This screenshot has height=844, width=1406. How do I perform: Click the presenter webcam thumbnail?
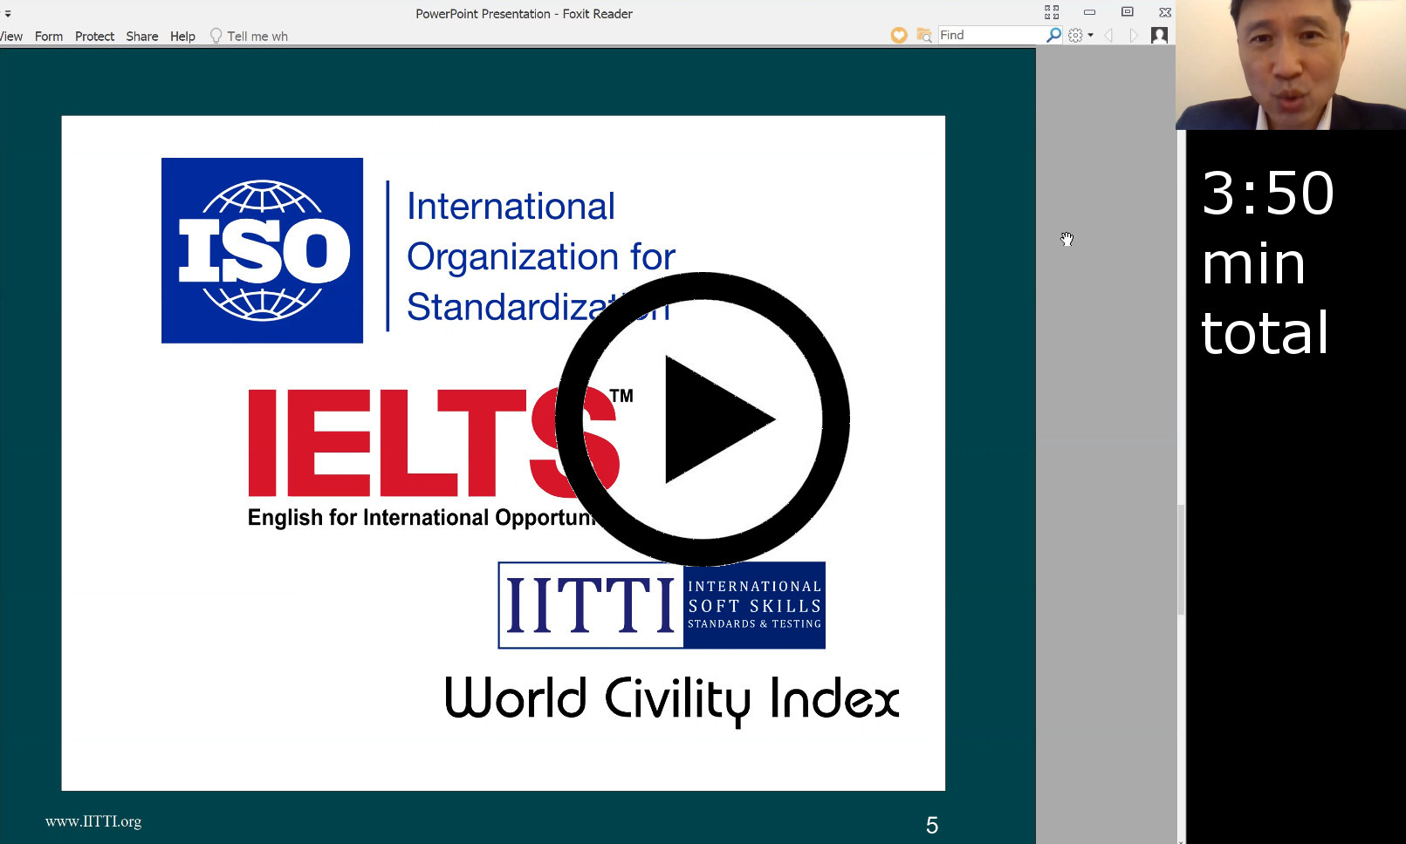1291,65
